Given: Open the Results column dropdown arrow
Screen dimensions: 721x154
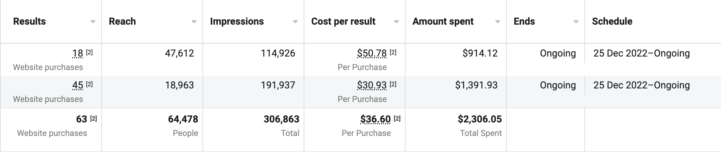Looking at the screenshot, I should point(93,22).
